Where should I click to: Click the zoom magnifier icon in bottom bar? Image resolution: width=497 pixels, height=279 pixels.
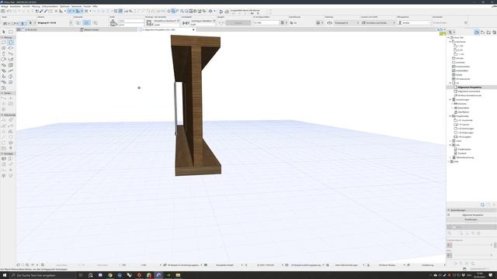[x=43, y=265]
